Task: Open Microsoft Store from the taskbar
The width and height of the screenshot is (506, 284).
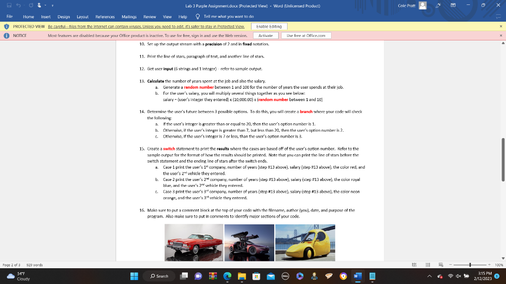Action: pos(256,276)
